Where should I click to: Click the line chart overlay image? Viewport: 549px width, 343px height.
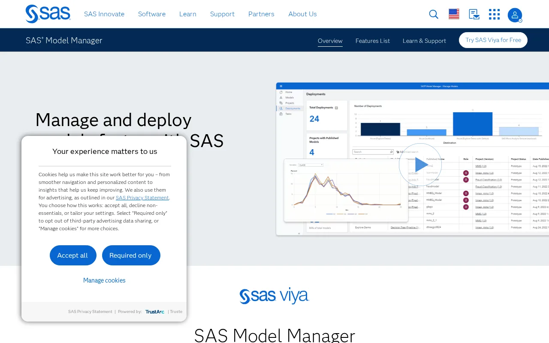coord(346,190)
